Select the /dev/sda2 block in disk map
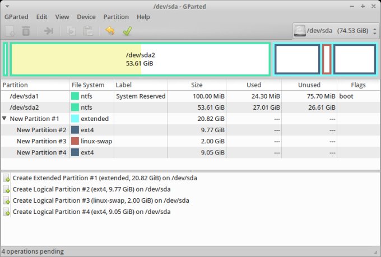Screen dimensions: 381x257 coord(140,59)
